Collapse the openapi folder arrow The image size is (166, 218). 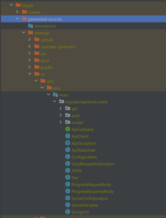click(x=24, y=33)
